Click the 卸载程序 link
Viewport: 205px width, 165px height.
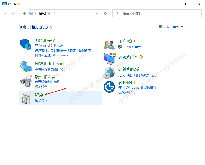[x=41, y=101]
